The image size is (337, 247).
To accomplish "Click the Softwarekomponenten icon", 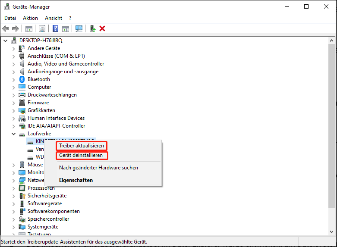I will [x=22, y=211].
